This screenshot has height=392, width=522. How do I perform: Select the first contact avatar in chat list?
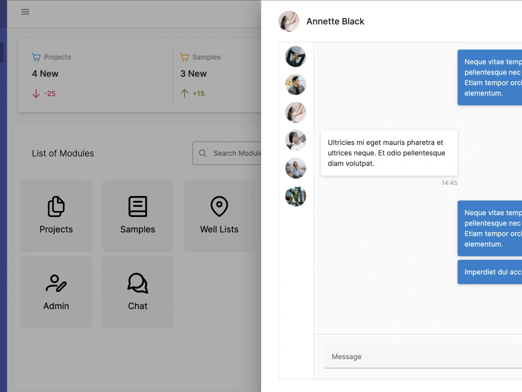point(295,56)
